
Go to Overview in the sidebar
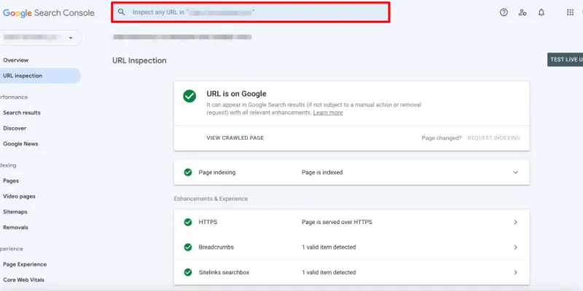(x=16, y=60)
